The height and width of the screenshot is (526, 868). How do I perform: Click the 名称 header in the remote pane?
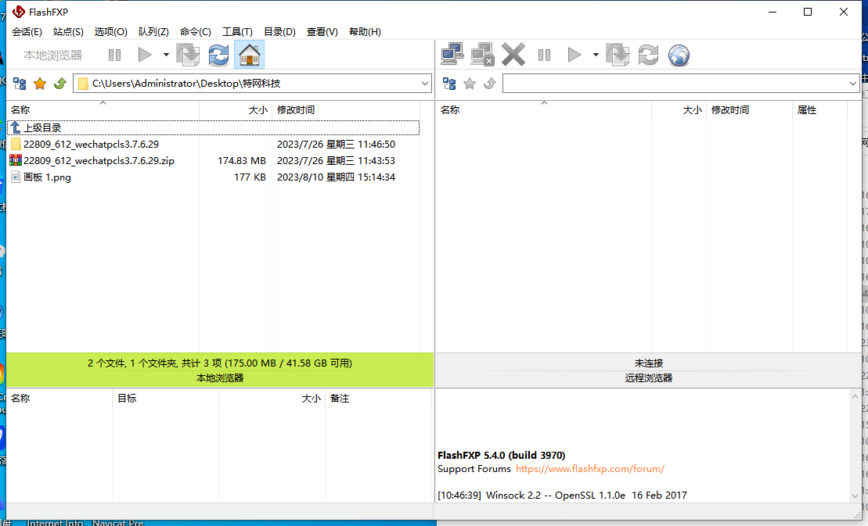[x=544, y=110]
